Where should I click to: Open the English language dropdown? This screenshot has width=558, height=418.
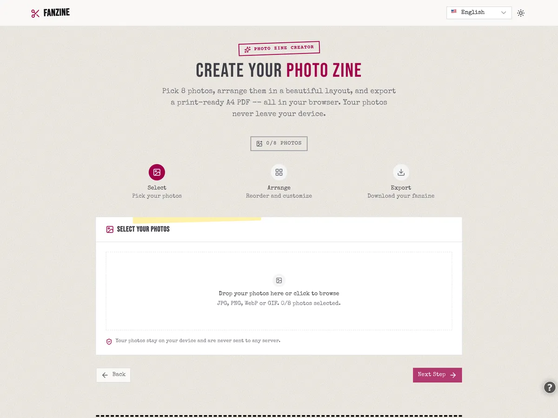(478, 13)
